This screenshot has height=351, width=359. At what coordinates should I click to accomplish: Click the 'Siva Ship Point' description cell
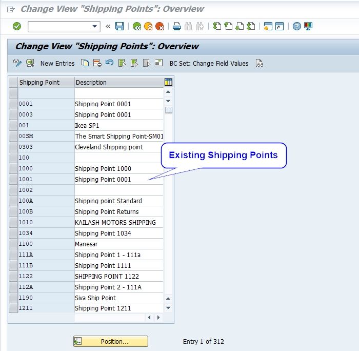[119, 298]
